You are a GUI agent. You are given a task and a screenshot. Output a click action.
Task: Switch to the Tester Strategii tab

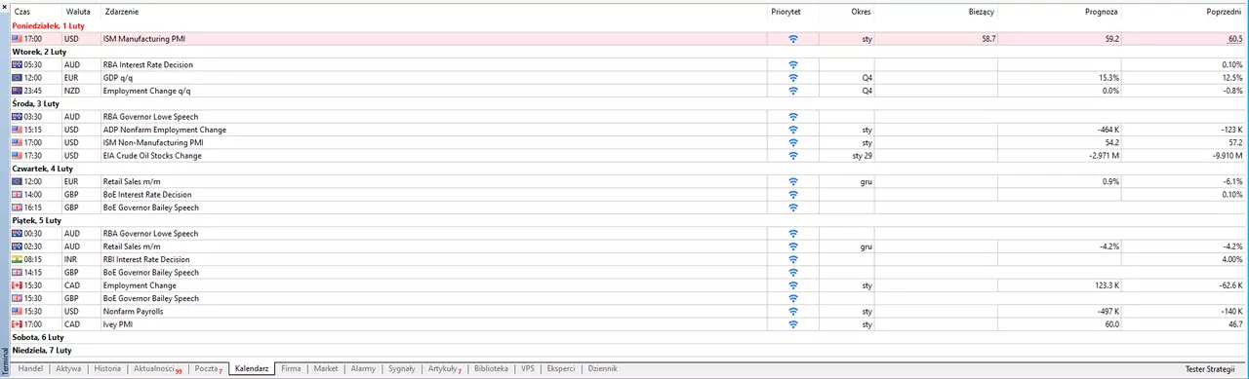pyautogui.click(x=1210, y=369)
